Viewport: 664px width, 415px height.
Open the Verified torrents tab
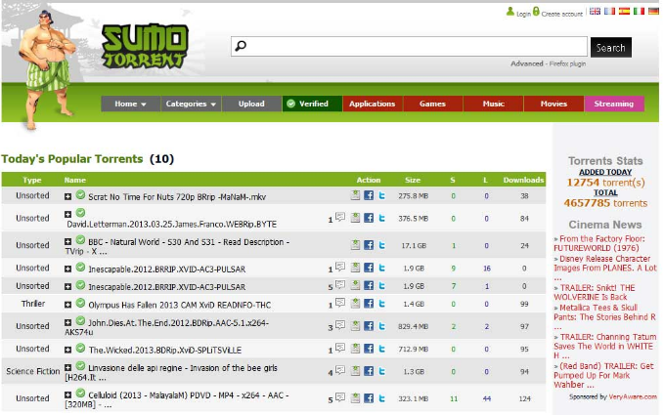tap(312, 104)
